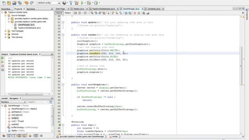The image size is (249, 140).
Task: Open the Display.java editor tab
Action: (79, 9)
